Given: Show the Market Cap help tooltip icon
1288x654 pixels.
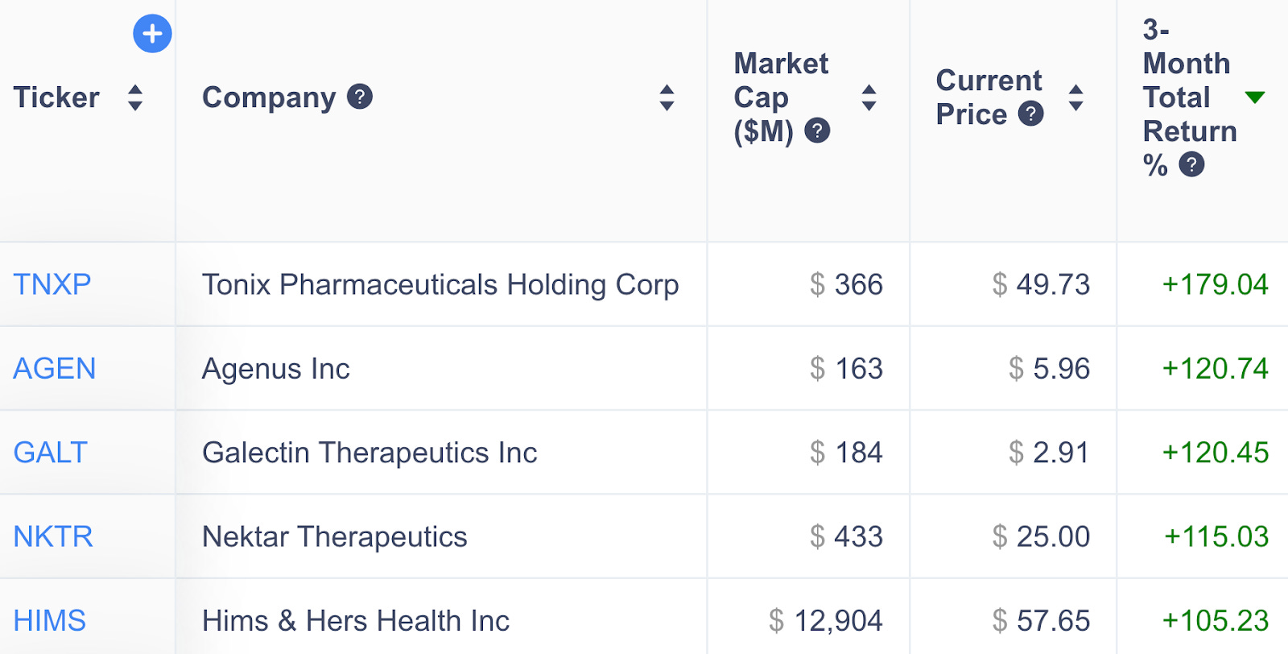Looking at the screenshot, I should coord(817,130).
